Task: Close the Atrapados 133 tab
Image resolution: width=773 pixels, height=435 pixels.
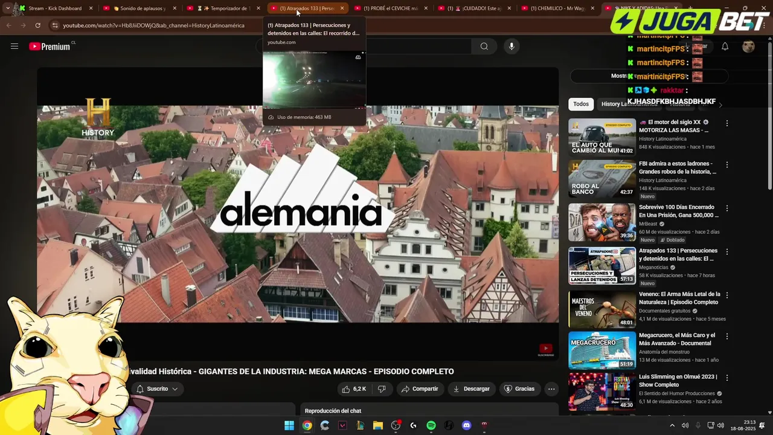Action: pyautogui.click(x=342, y=8)
